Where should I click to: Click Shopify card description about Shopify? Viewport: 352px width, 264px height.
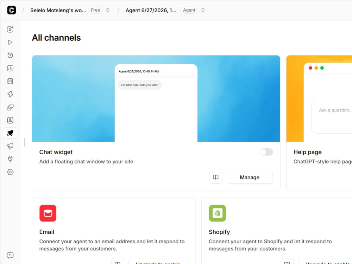coord(270,245)
